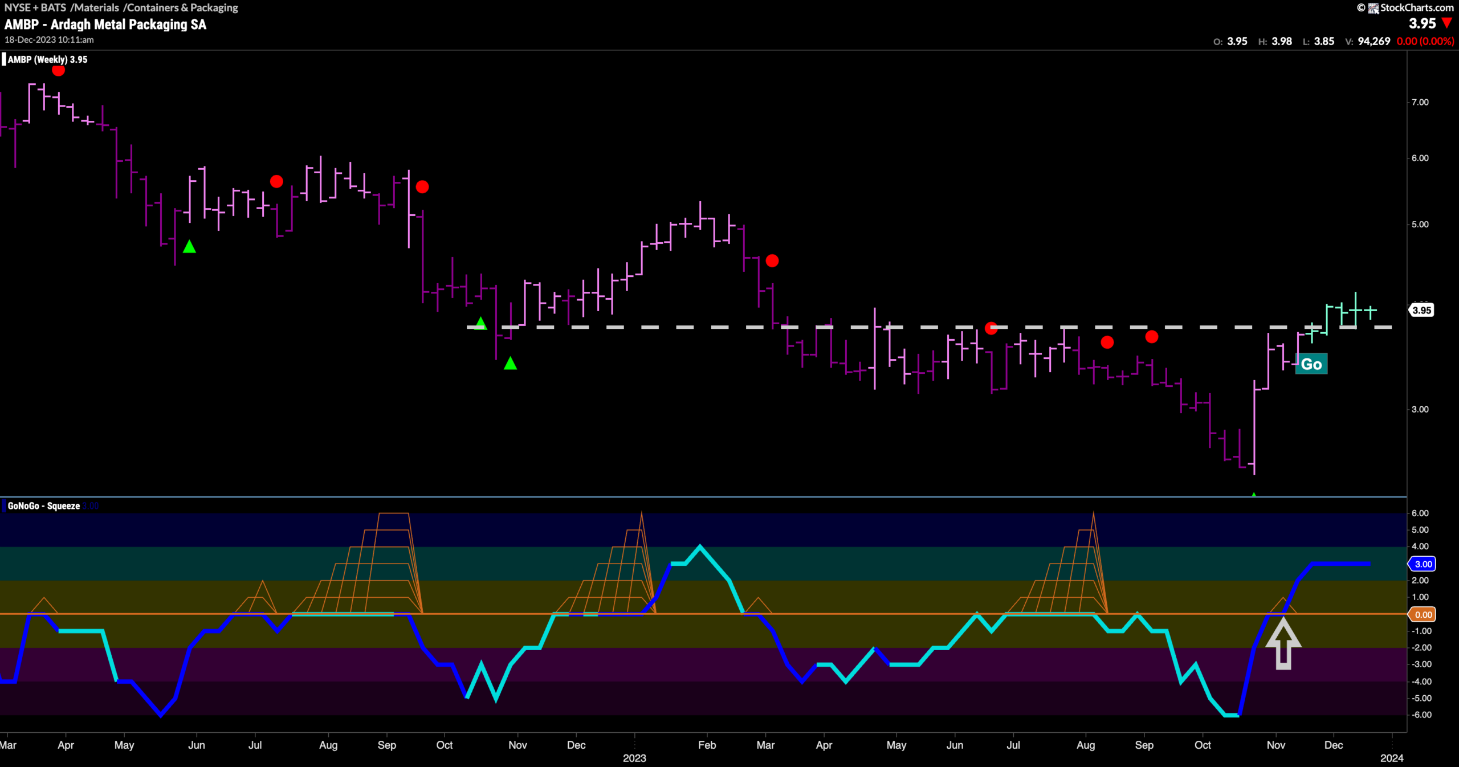1459x767 pixels.
Task: Click the green triangle near June 2022 low
Action: tap(189, 247)
